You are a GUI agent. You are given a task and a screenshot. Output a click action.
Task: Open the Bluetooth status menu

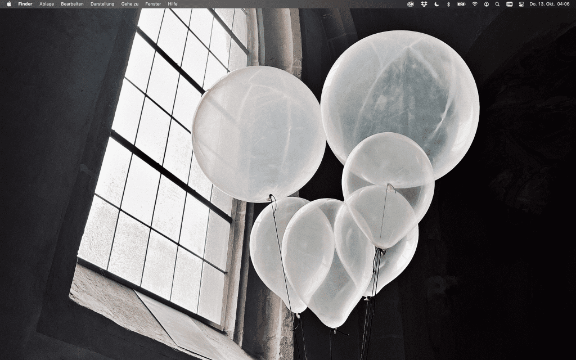click(x=448, y=4)
